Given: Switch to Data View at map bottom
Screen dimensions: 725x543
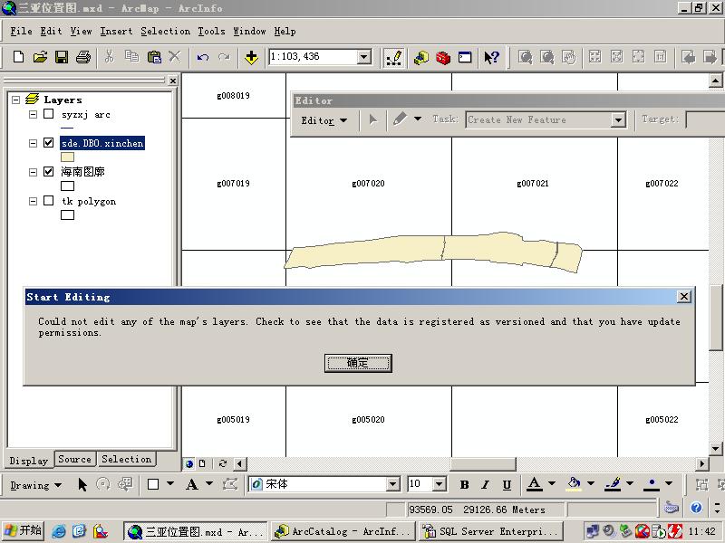Looking at the screenshot, I should (x=189, y=463).
